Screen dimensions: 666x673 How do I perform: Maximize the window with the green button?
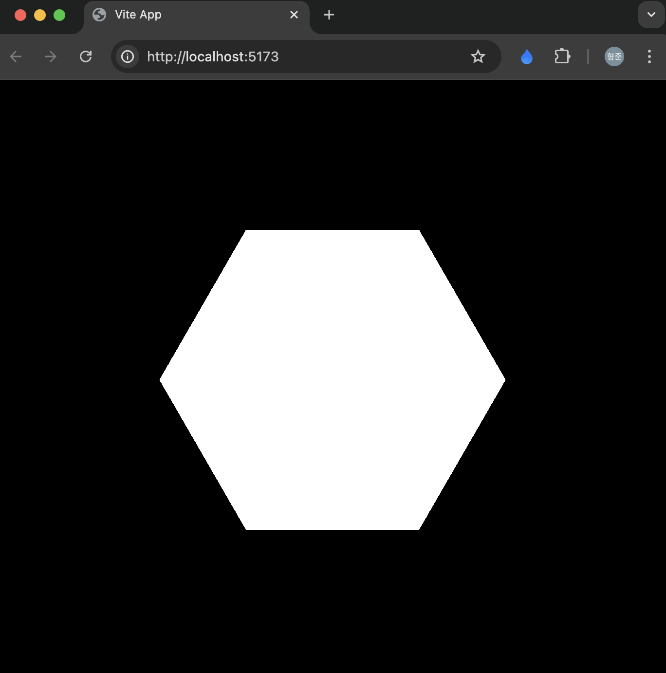pyautogui.click(x=59, y=15)
